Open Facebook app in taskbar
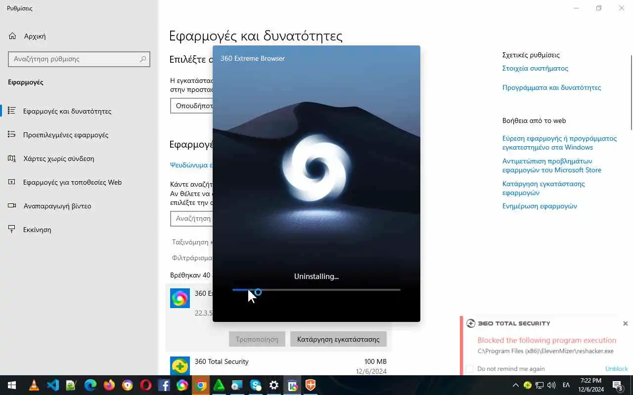This screenshot has width=633, height=395. tap(164, 385)
